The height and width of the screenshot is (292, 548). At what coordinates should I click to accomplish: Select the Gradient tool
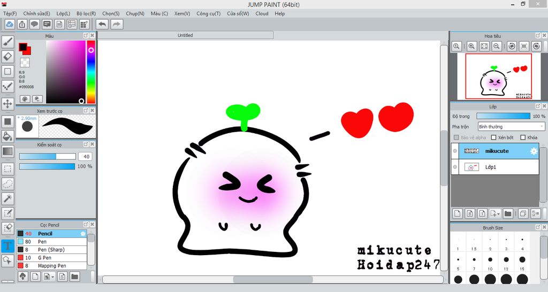tap(7, 151)
